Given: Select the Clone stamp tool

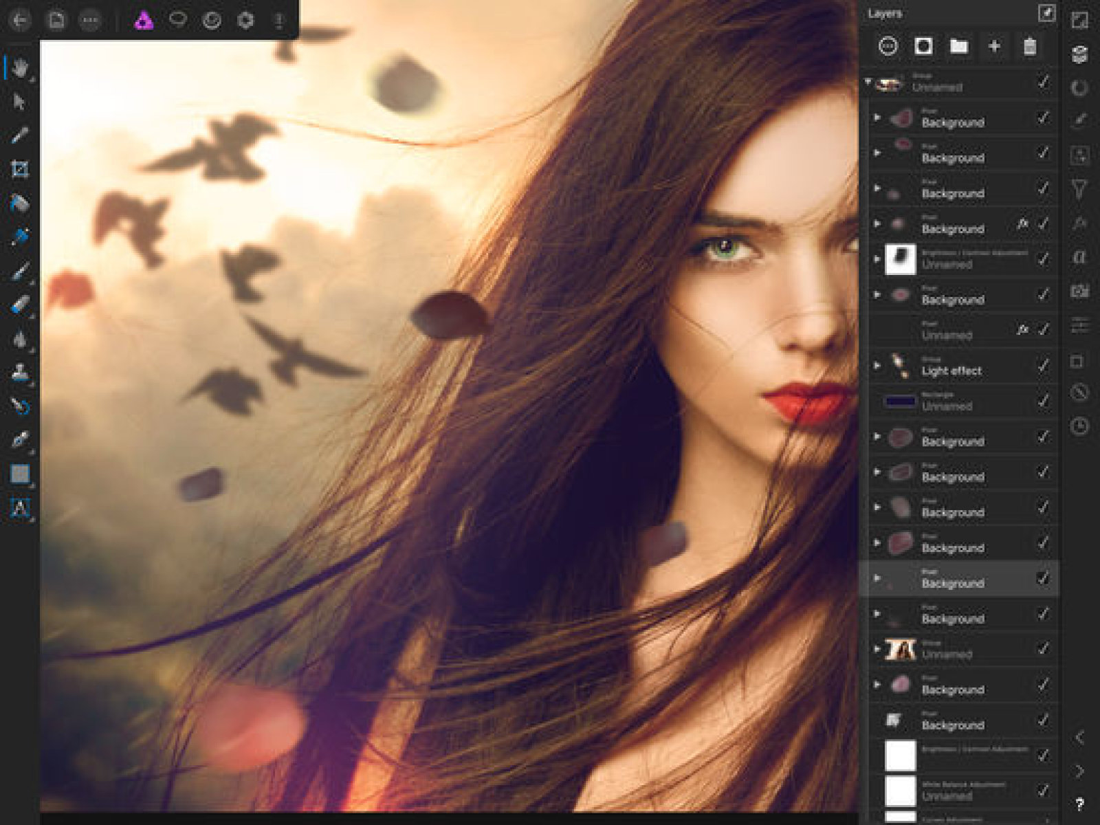Looking at the screenshot, I should click(19, 372).
